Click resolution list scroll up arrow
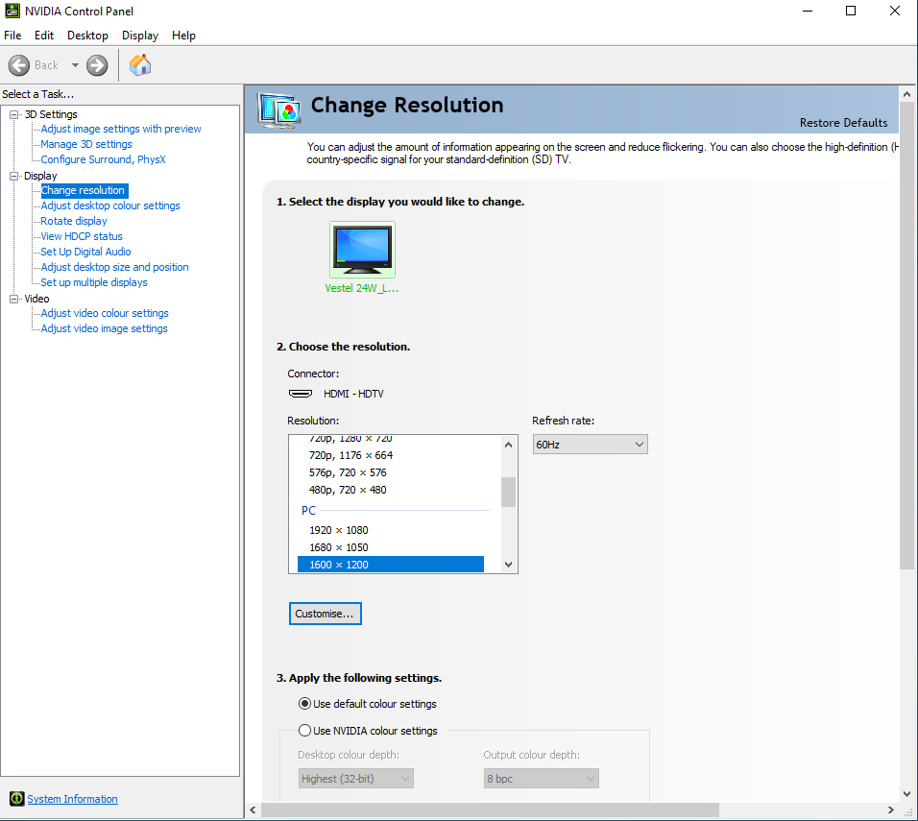The image size is (918, 821). click(508, 445)
